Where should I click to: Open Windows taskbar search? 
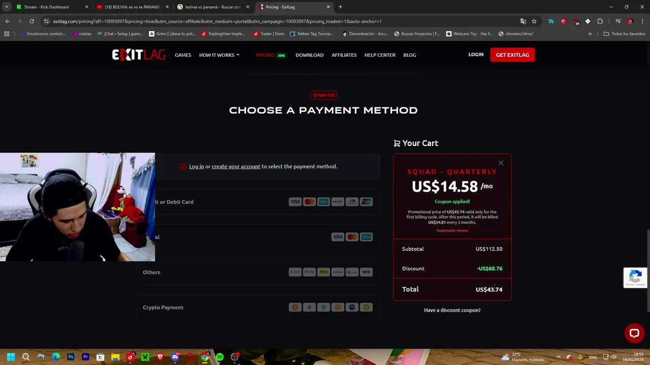point(26,357)
